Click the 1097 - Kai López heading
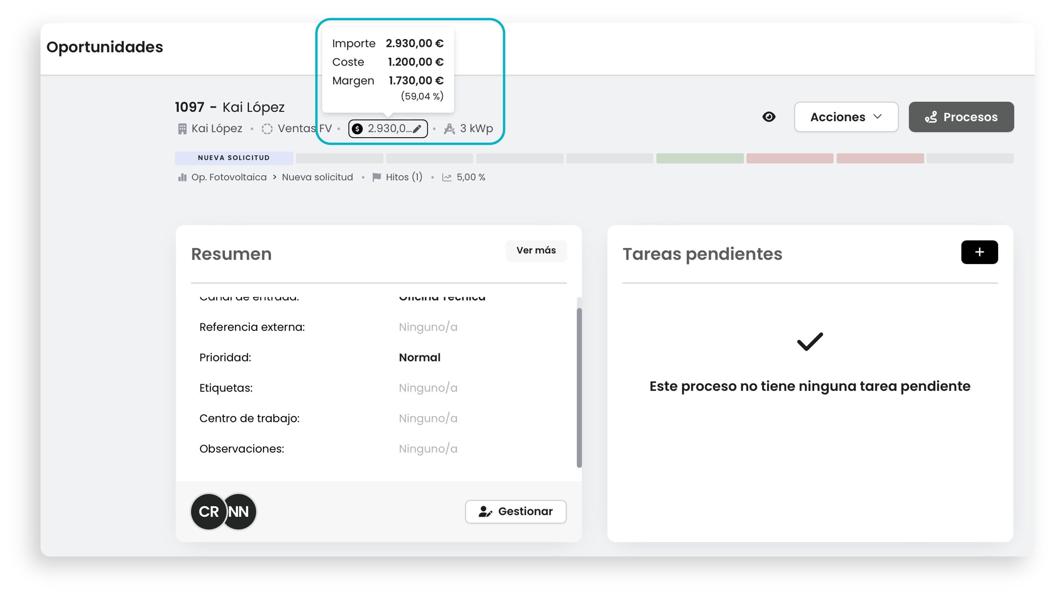This screenshot has width=1058, height=598. (229, 107)
